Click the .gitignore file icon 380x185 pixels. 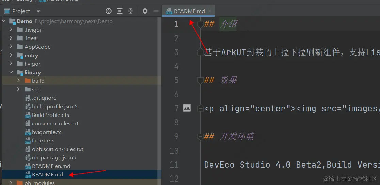point(28,98)
